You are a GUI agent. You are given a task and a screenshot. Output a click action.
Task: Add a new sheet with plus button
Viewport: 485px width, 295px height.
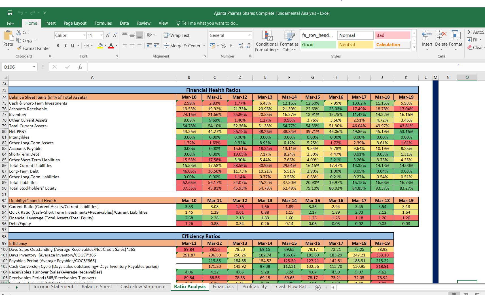[x=318, y=288]
